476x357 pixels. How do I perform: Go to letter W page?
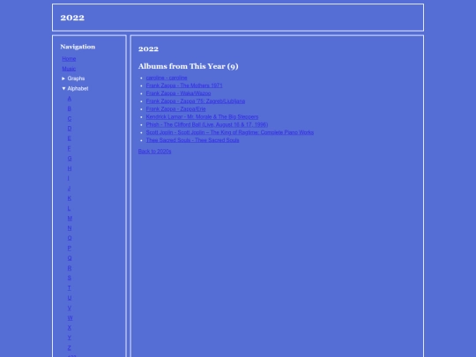pyautogui.click(x=71, y=318)
